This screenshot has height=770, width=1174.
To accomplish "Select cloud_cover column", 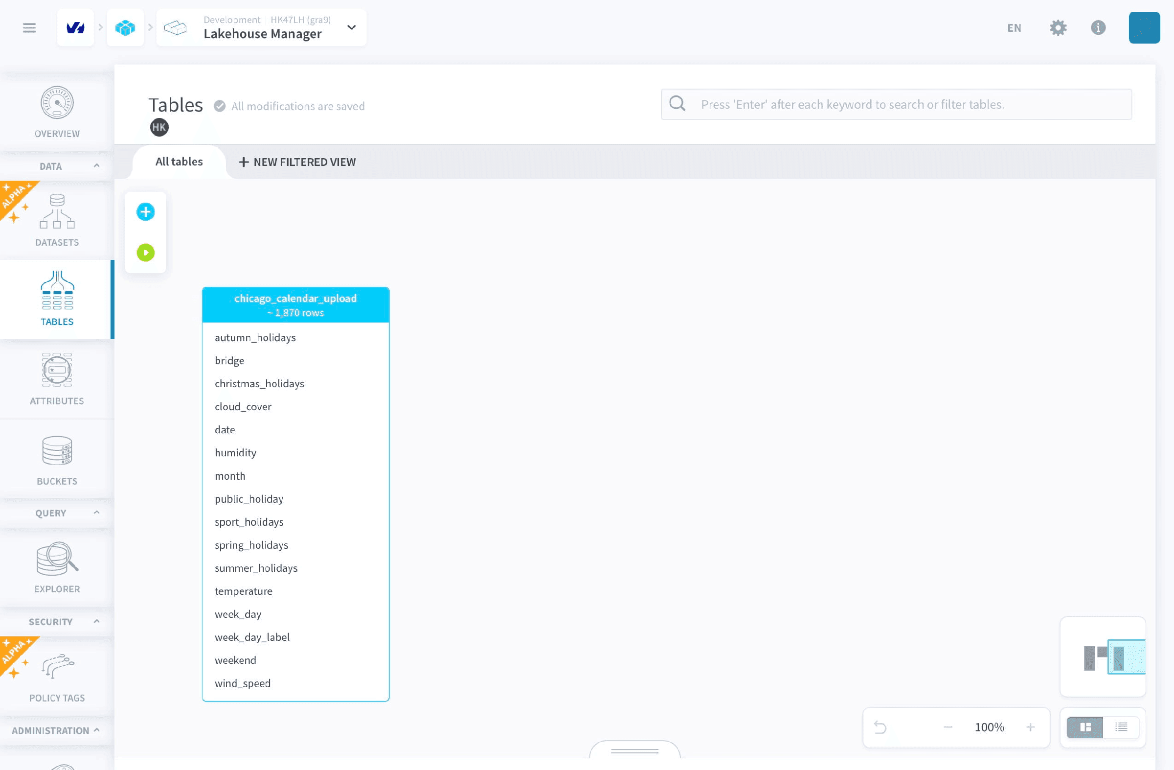I will (295, 407).
